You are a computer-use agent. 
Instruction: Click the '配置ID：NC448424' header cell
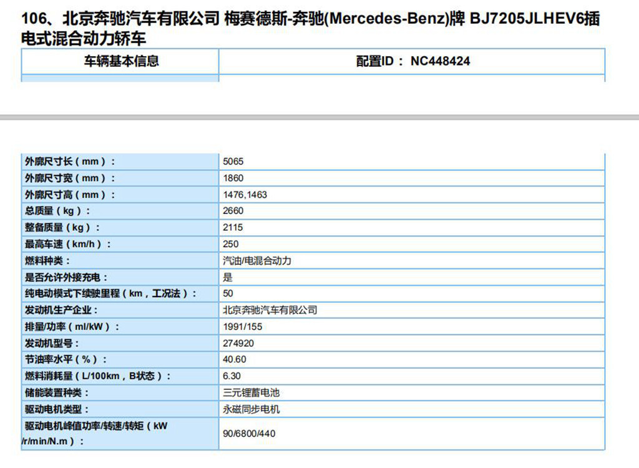pos(412,61)
